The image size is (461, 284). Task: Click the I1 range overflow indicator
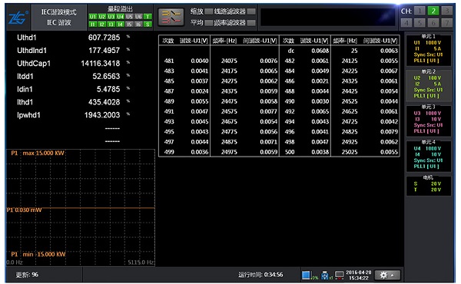[93, 24]
